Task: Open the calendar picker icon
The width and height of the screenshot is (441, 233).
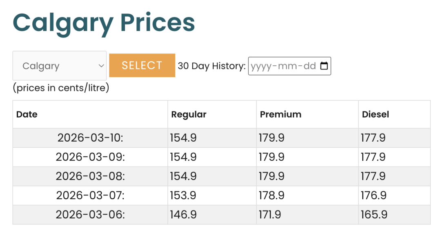Action: (324, 66)
